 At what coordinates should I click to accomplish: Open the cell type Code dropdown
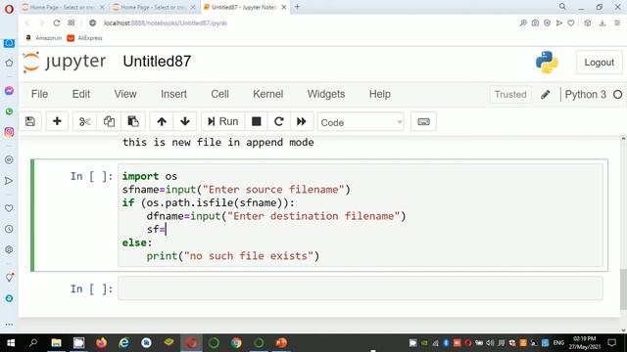(x=361, y=122)
